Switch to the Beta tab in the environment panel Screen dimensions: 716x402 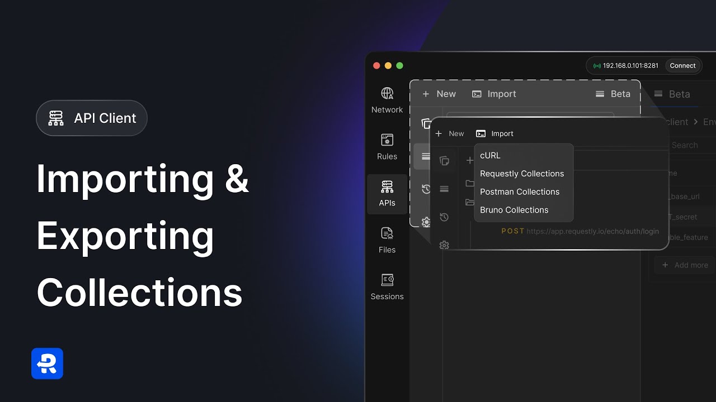672,94
